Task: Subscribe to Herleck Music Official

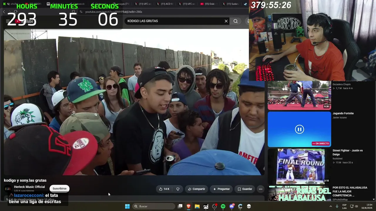Action: coord(60,188)
